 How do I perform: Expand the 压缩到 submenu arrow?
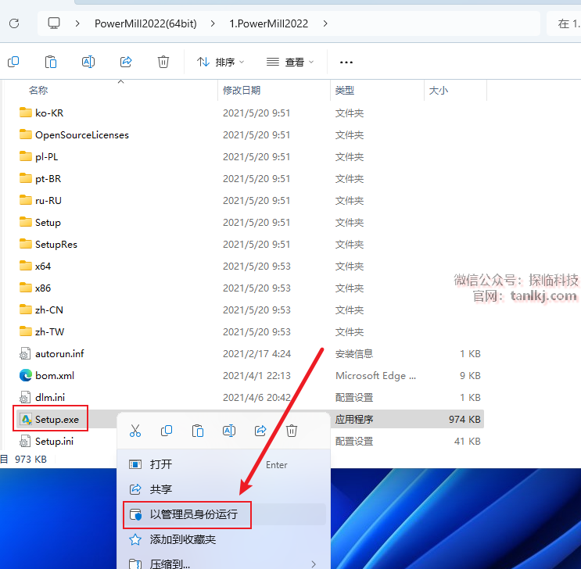click(314, 564)
